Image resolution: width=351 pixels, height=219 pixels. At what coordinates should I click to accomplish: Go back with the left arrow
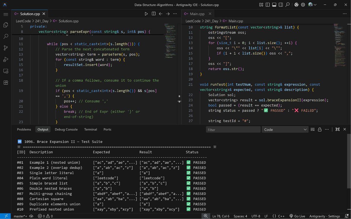tap(161, 14)
